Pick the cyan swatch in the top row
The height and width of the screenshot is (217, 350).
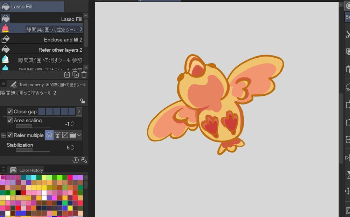[x=34, y=178]
